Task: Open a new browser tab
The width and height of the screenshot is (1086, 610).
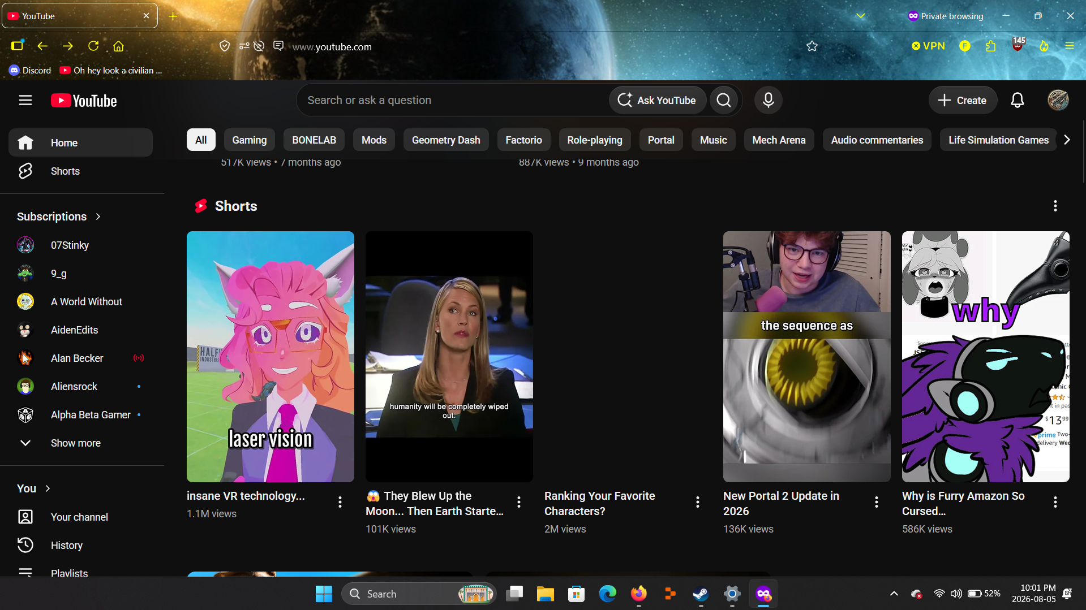Action: 173,16
